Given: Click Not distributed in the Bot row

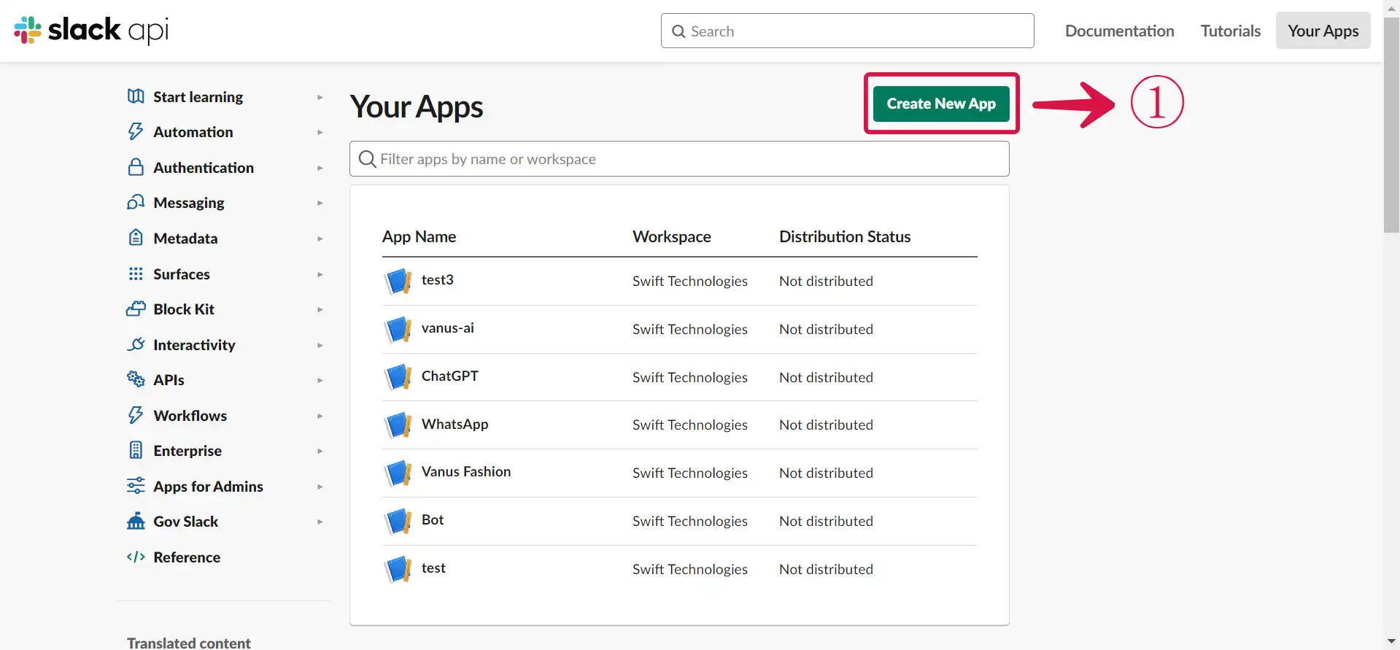Looking at the screenshot, I should coord(826,521).
